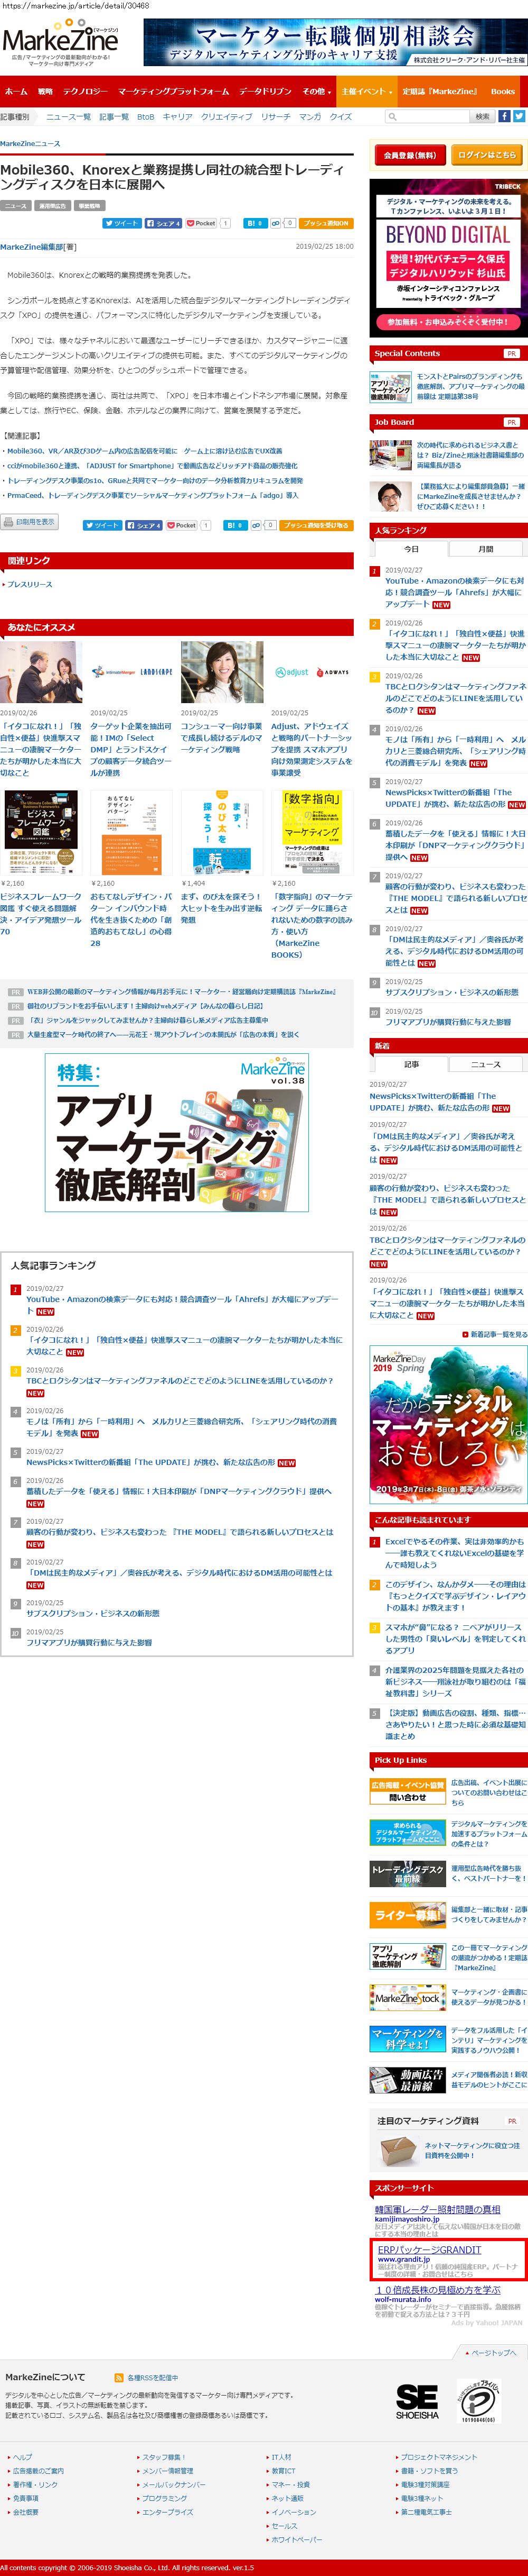The width and height of the screenshot is (528, 2576).
Task: Open the プレスリリース related link
Action: coord(30,584)
